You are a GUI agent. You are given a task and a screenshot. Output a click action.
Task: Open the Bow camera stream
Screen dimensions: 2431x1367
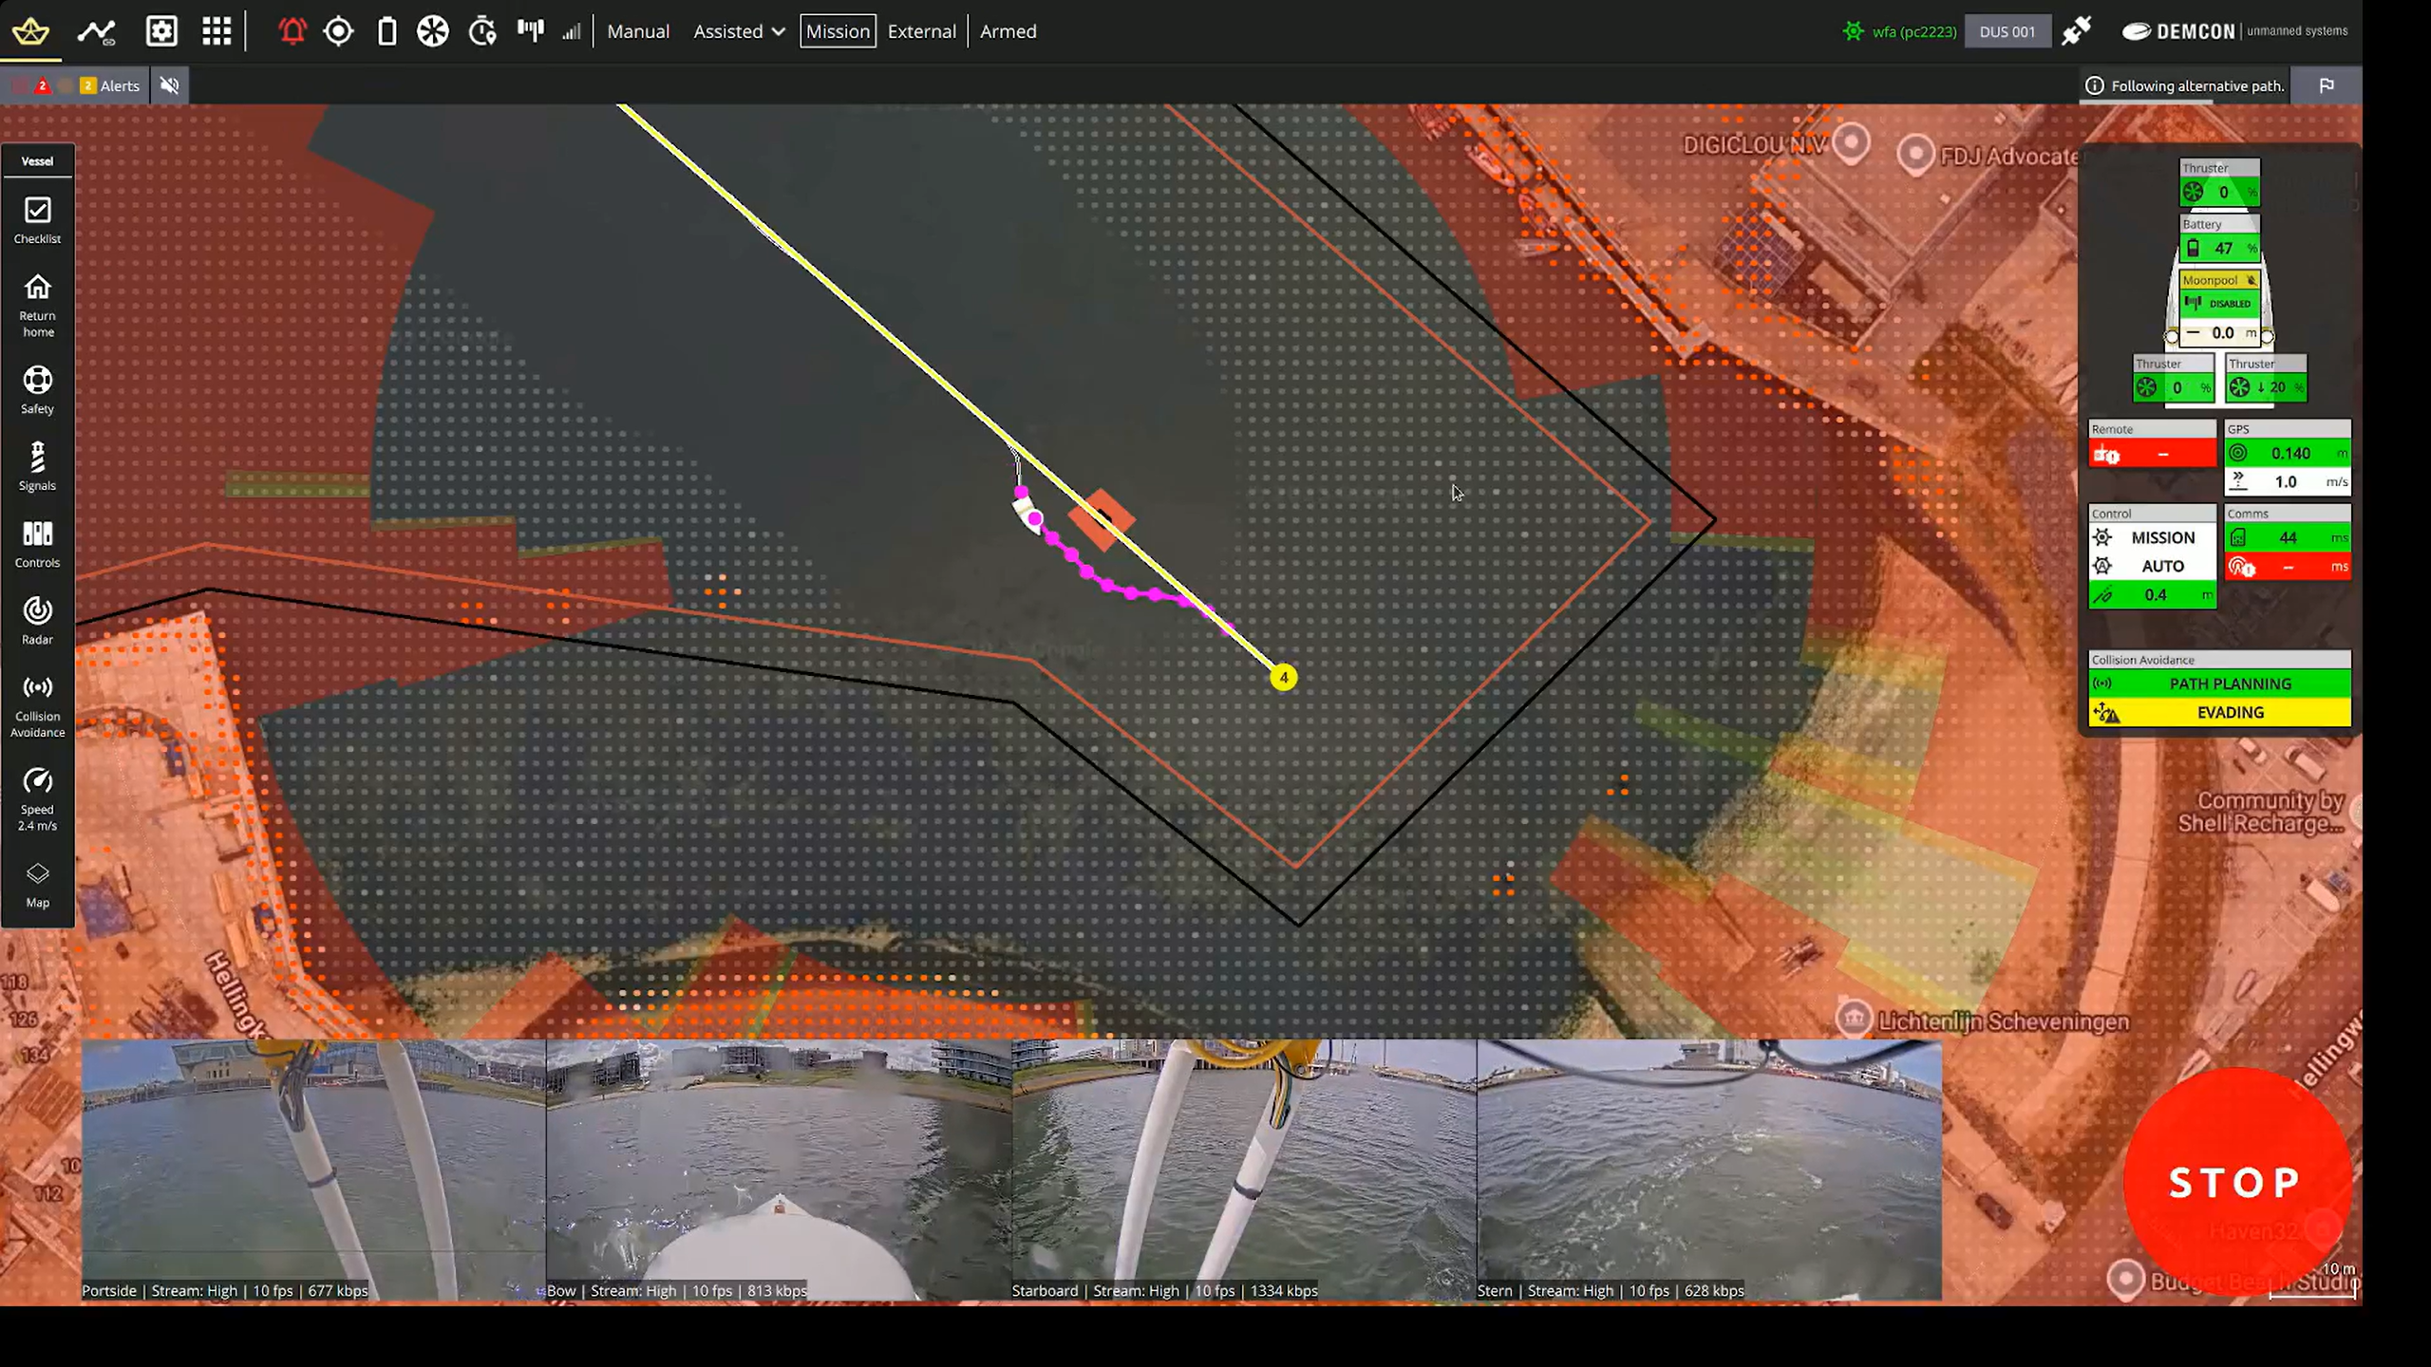[779, 1170]
